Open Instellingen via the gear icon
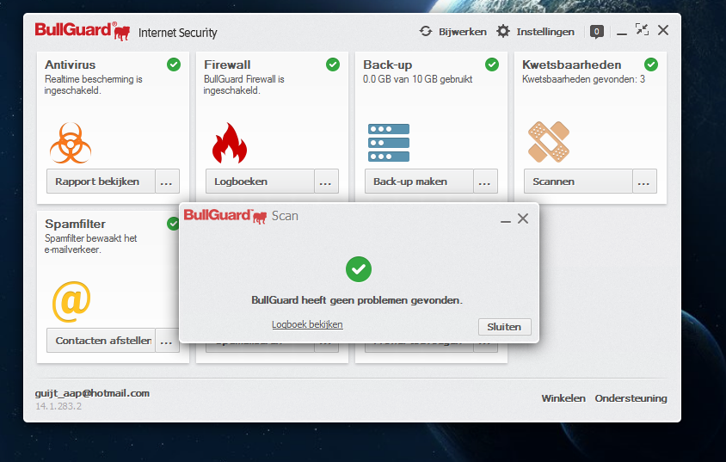Viewport: 726px width, 462px height. point(503,31)
